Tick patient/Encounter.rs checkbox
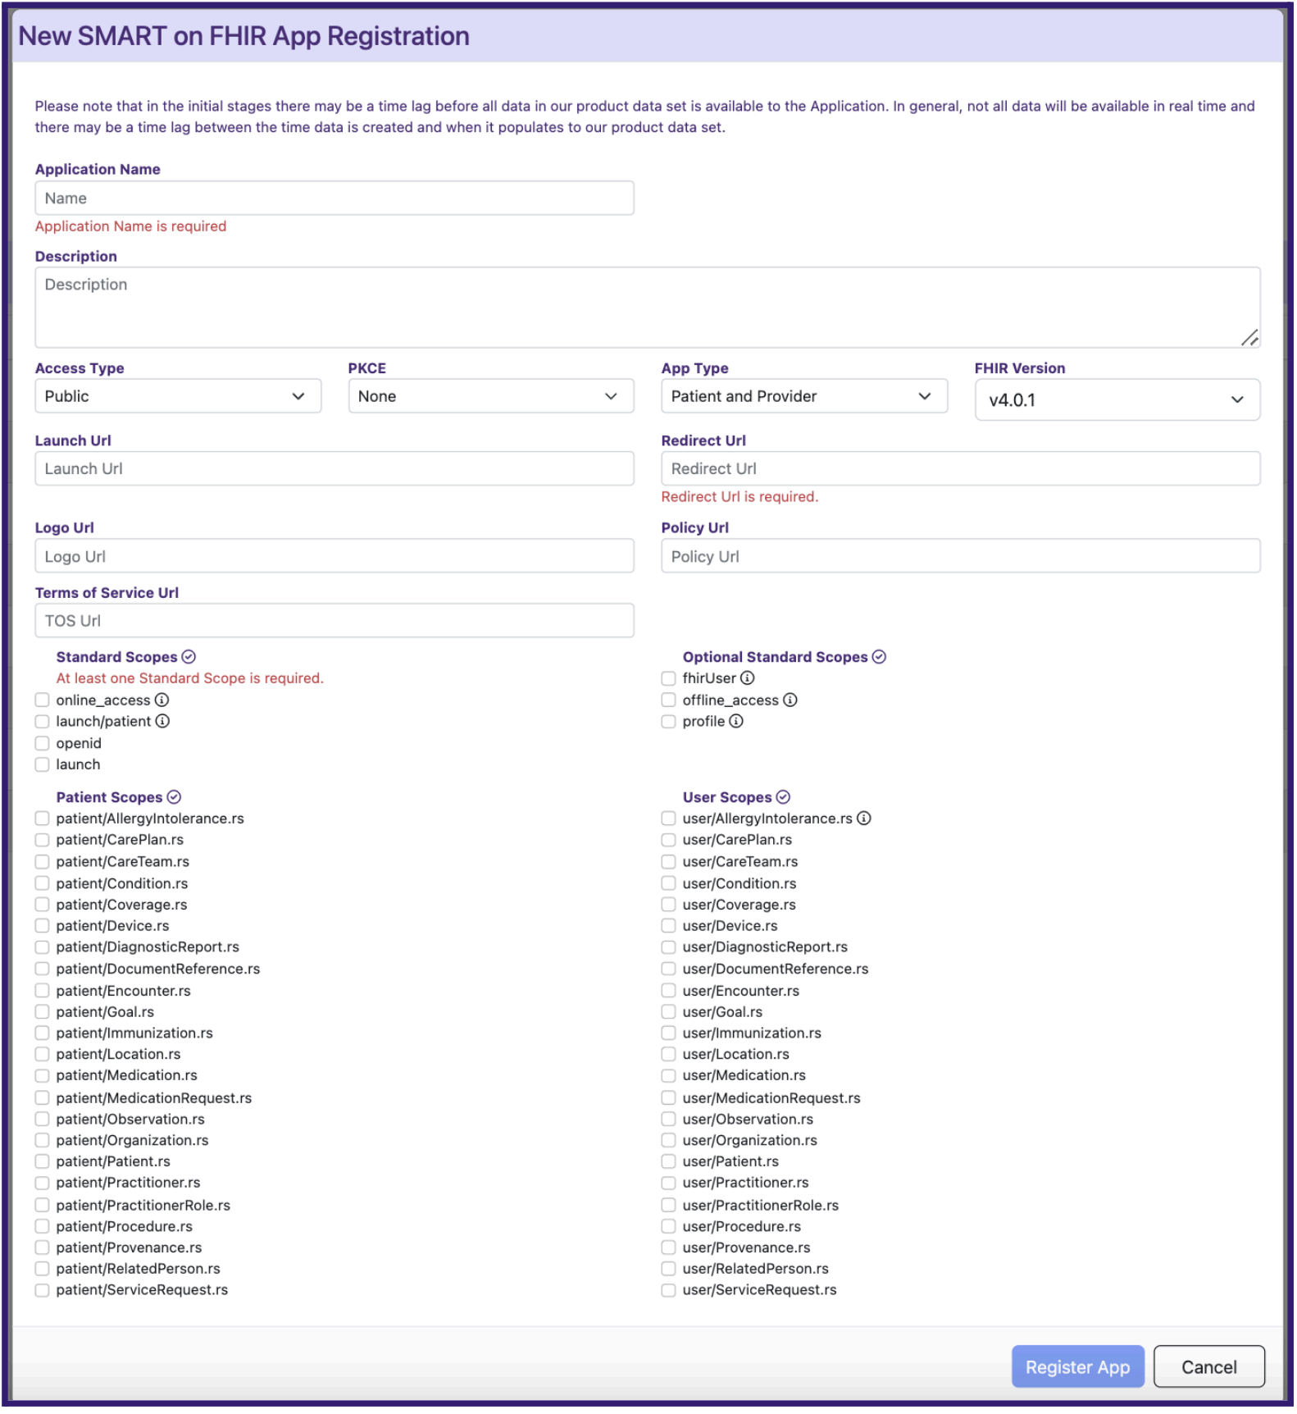This screenshot has width=1297, height=1414. tap(42, 992)
